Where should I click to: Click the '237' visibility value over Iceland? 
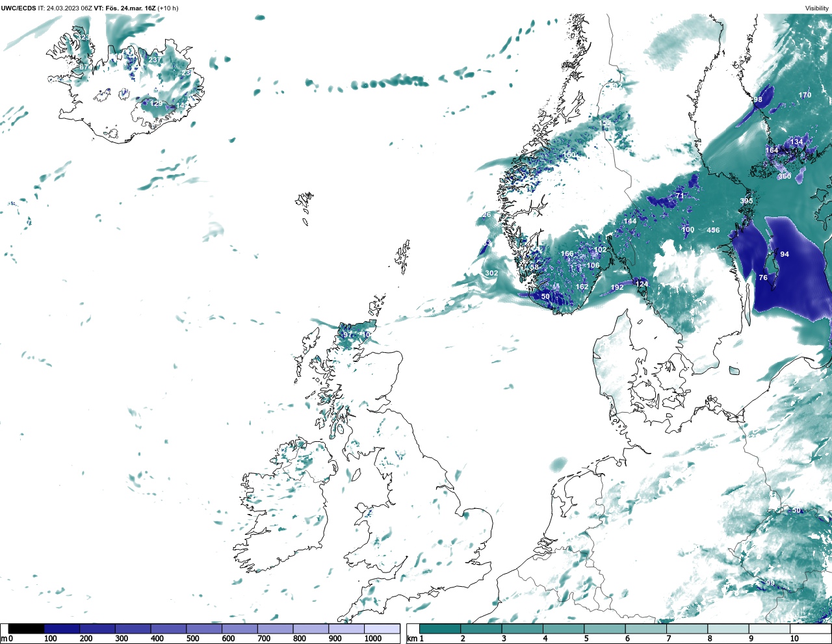tap(155, 60)
